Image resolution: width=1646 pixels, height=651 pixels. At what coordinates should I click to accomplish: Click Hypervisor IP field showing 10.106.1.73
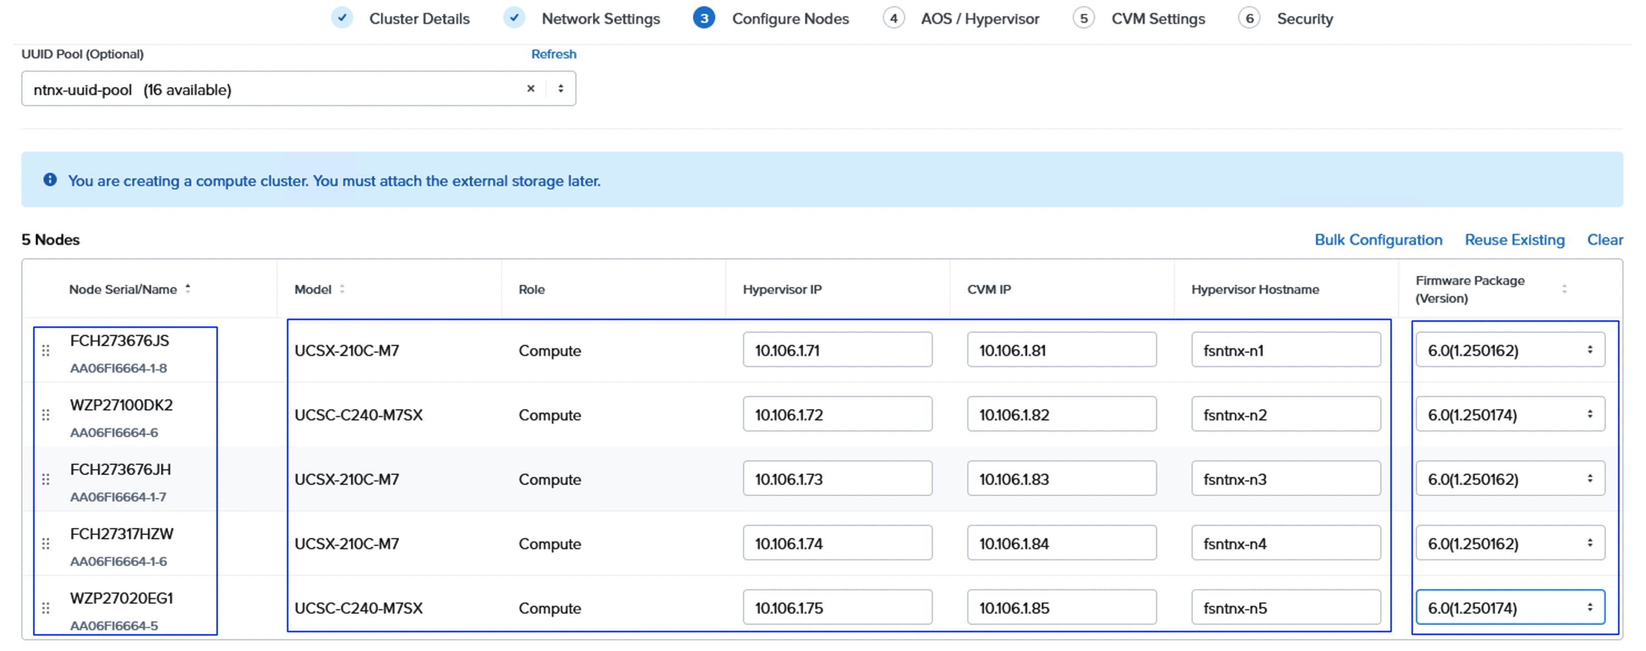(836, 479)
